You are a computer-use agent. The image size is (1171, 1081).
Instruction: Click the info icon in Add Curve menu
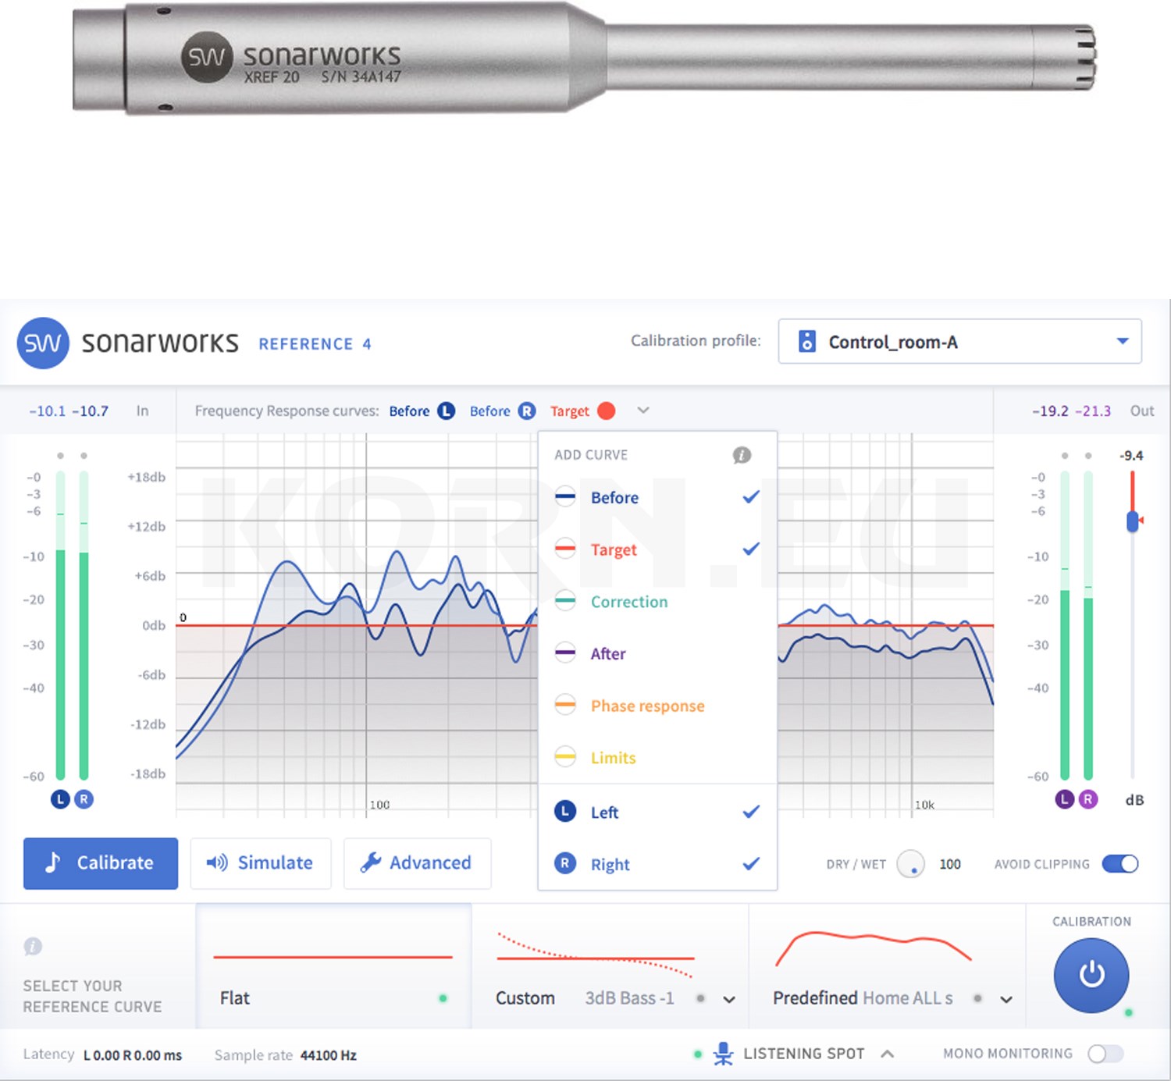click(742, 455)
